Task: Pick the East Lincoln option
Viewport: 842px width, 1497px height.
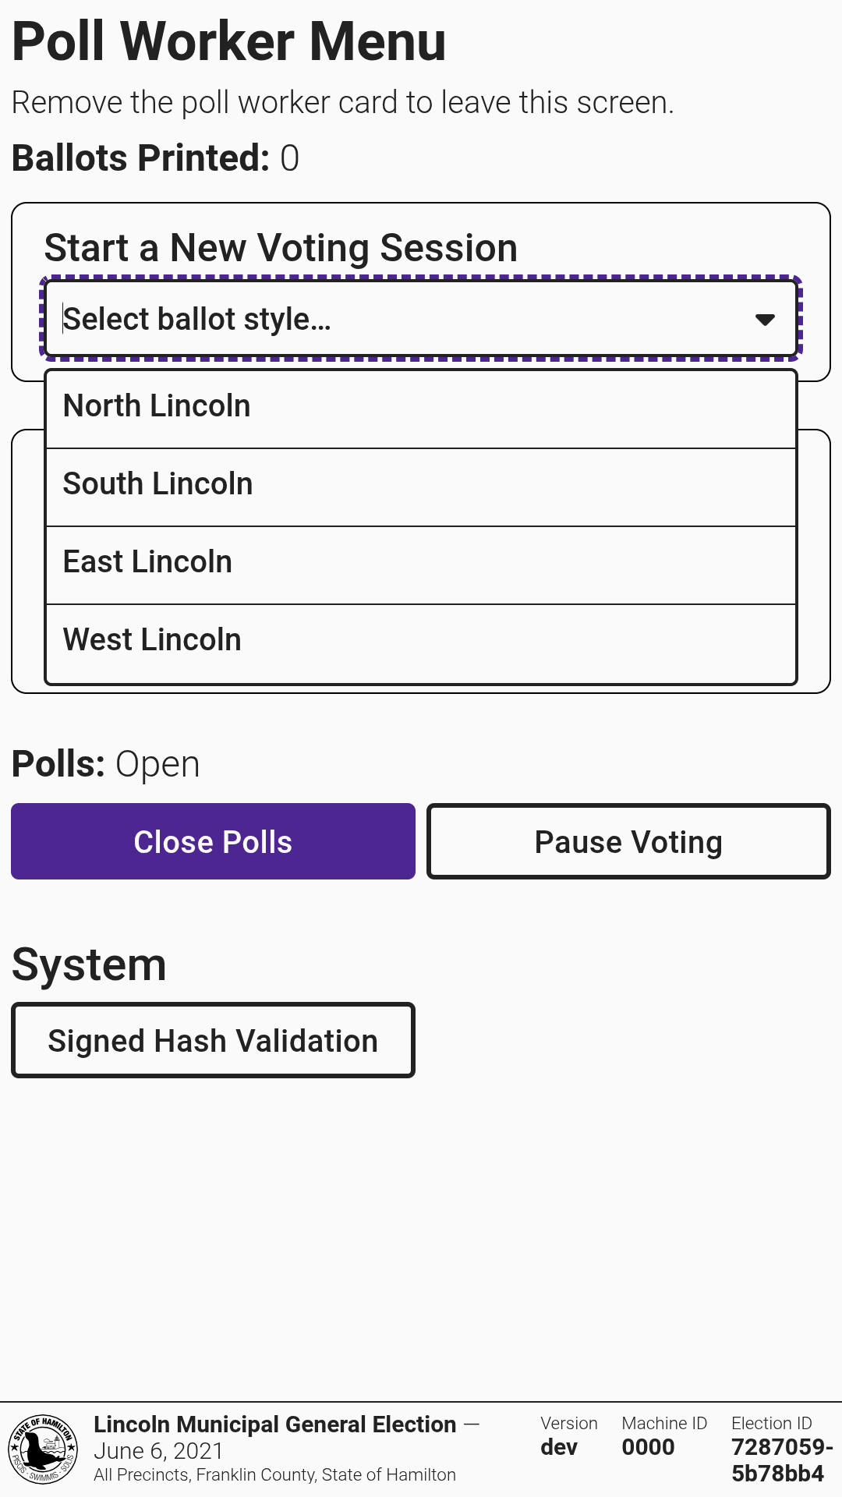Action: click(421, 563)
